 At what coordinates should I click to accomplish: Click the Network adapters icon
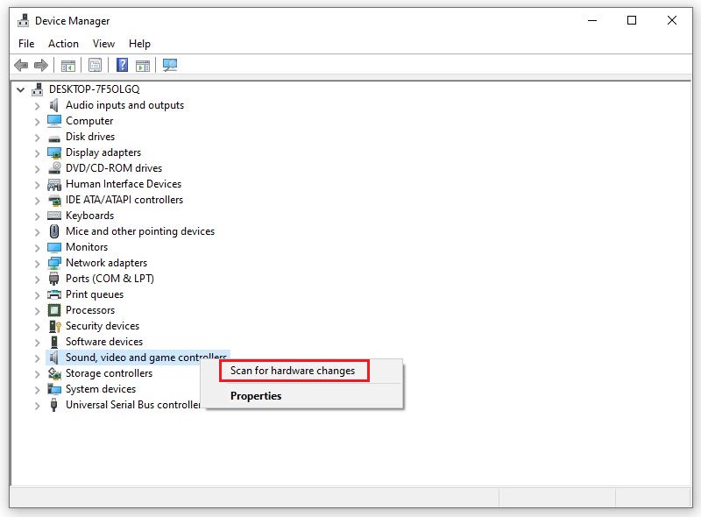(x=53, y=263)
